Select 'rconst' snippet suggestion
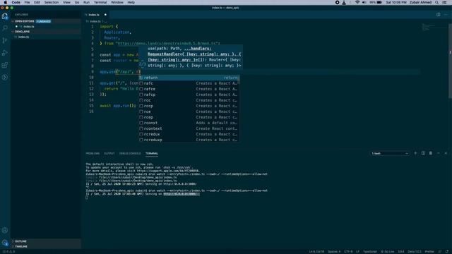452x254 pixels. (189, 123)
